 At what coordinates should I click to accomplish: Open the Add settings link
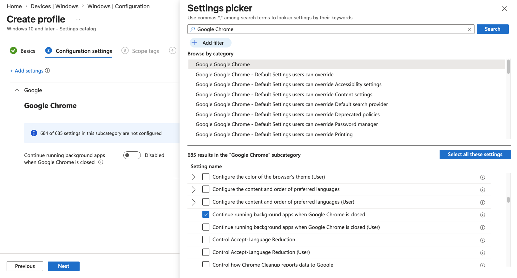pos(27,71)
